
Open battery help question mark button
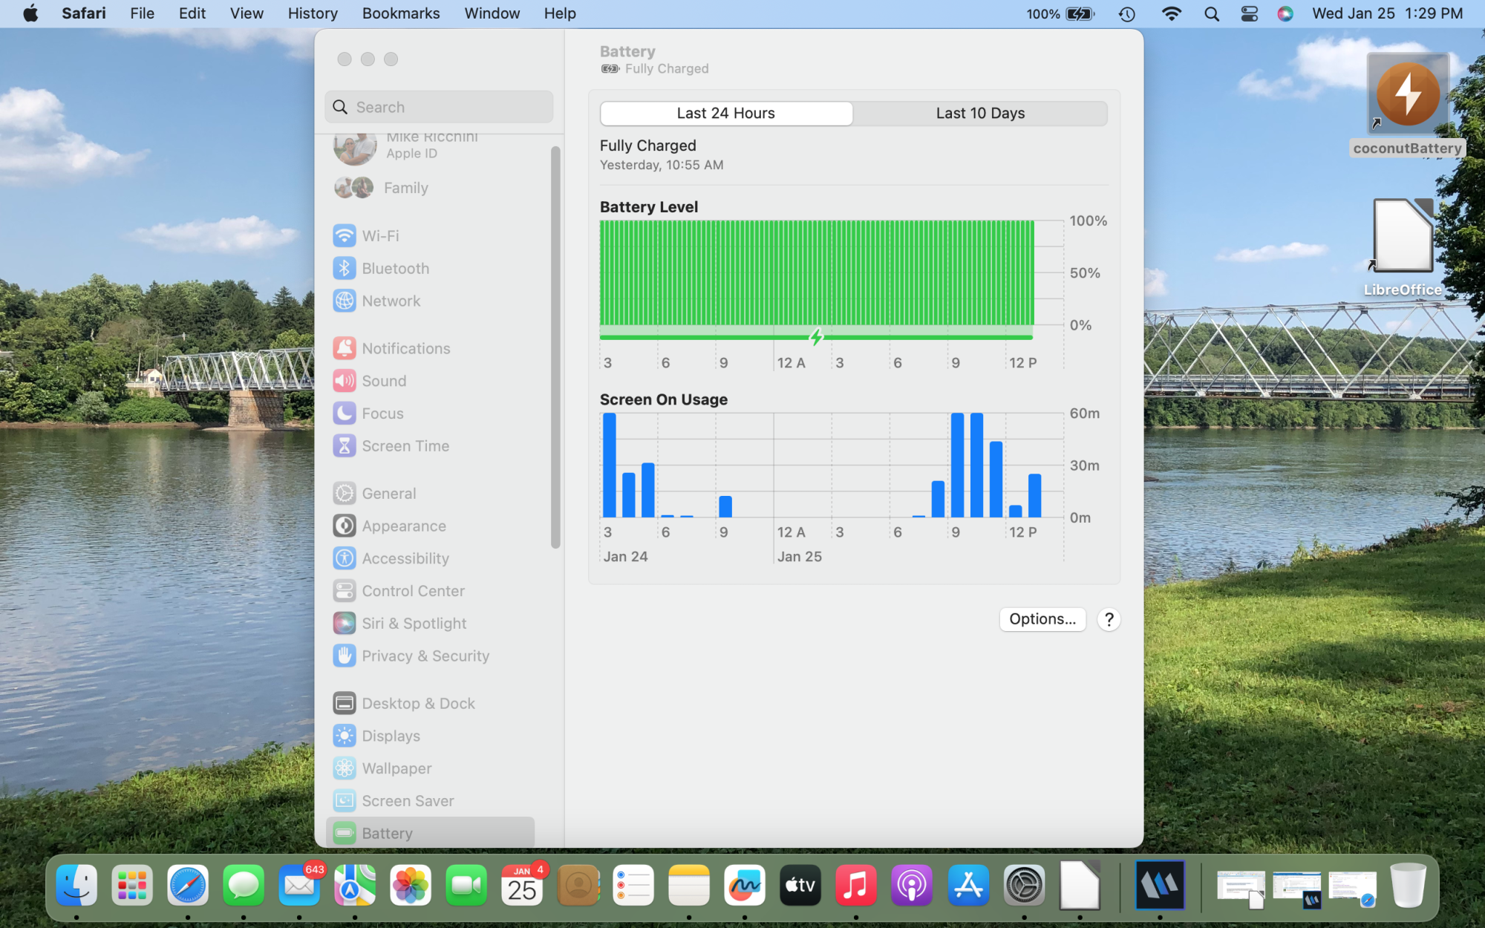click(1109, 619)
